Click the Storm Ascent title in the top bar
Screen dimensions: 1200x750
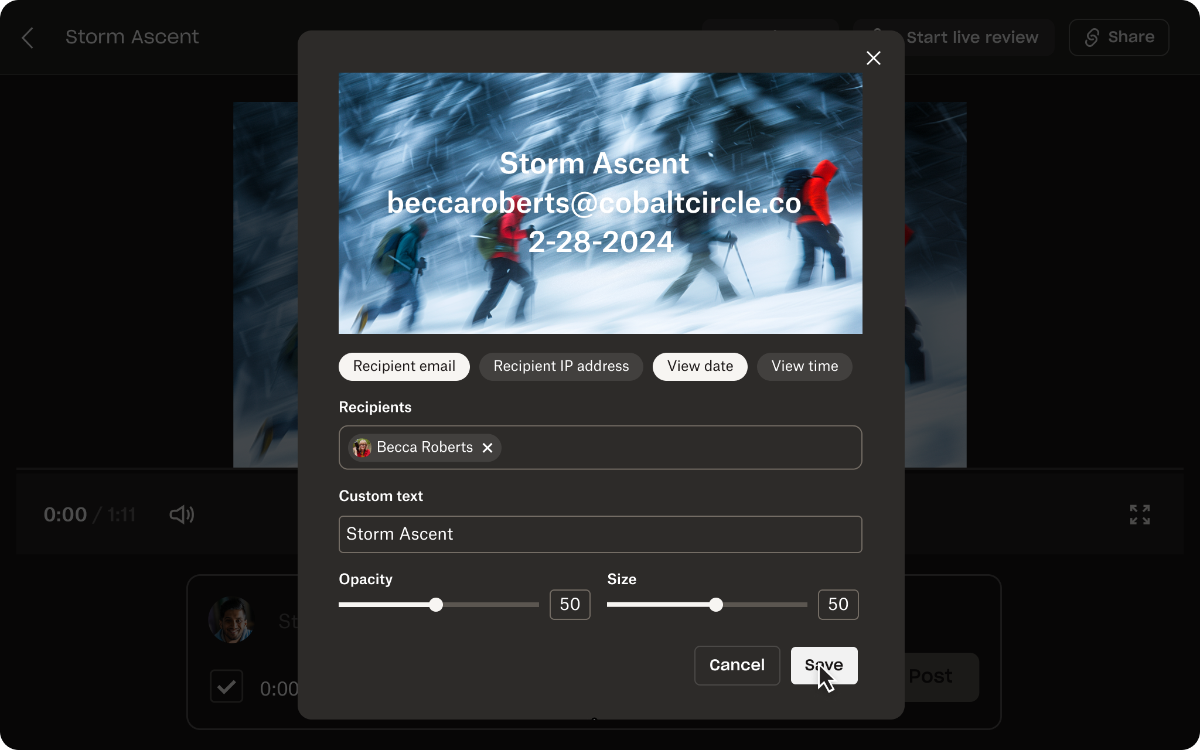[x=132, y=37]
